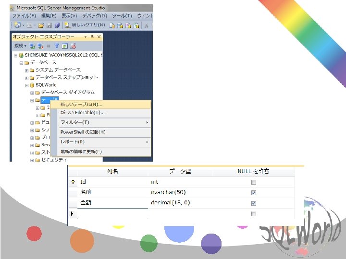Image resolution: width=346 pixels, height=259 pixels.
Task: Open the ツール(T) menu
Action: pyautogui.click(x=122, y=16)
